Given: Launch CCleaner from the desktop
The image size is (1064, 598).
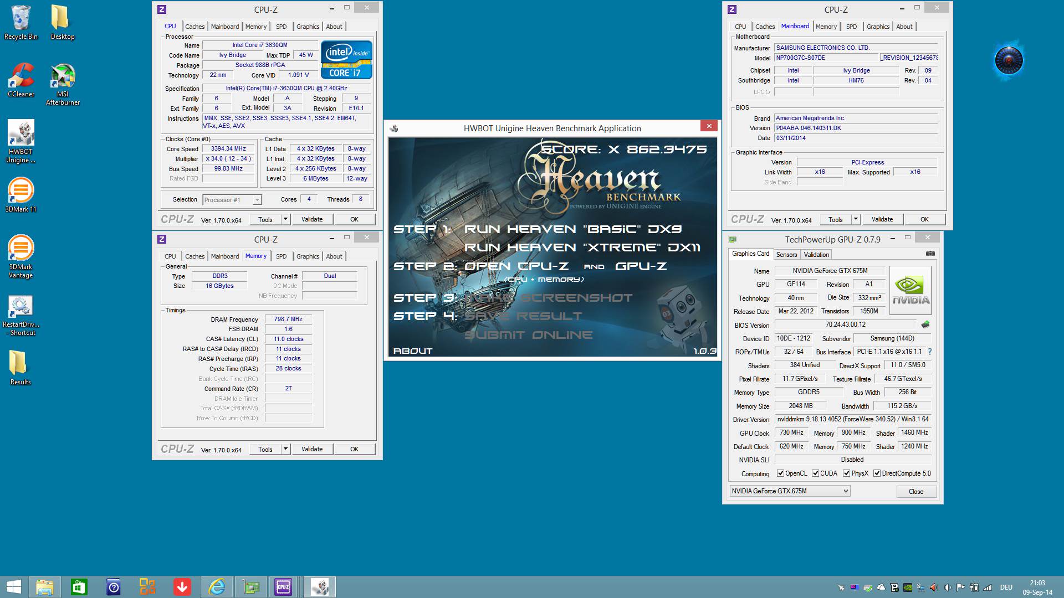Looking at the screenshot, I should point(21,80).
